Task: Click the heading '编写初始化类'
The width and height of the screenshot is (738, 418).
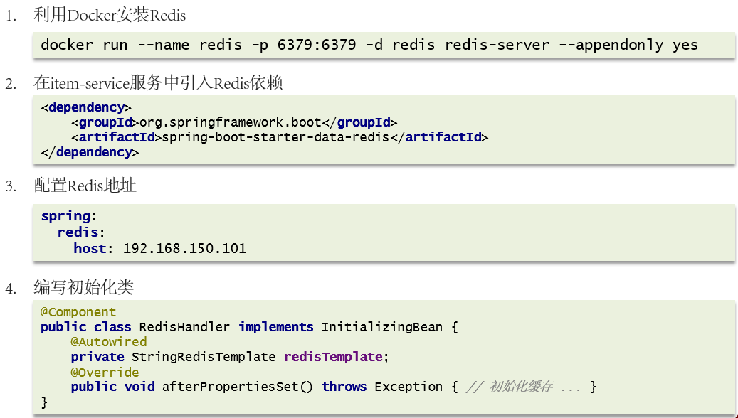Action: click(x=84, y=287)
